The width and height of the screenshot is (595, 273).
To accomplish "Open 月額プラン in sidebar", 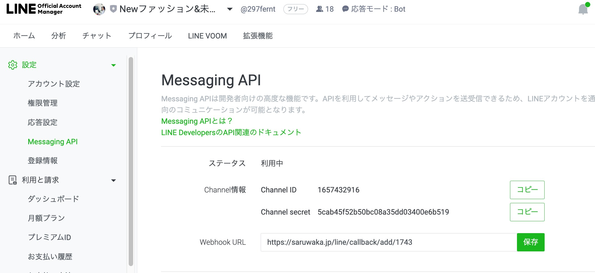I will (46, 218).
